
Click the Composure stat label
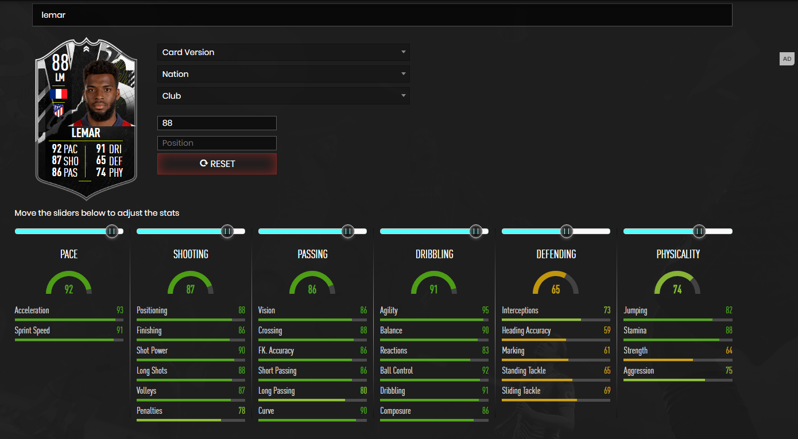396,411
